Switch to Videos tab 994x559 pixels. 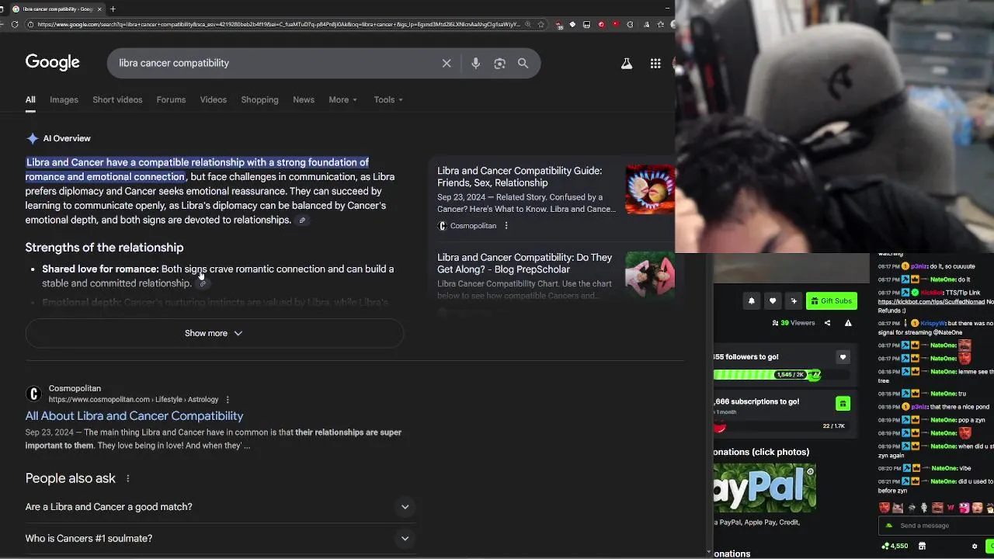tap(213, 99)
